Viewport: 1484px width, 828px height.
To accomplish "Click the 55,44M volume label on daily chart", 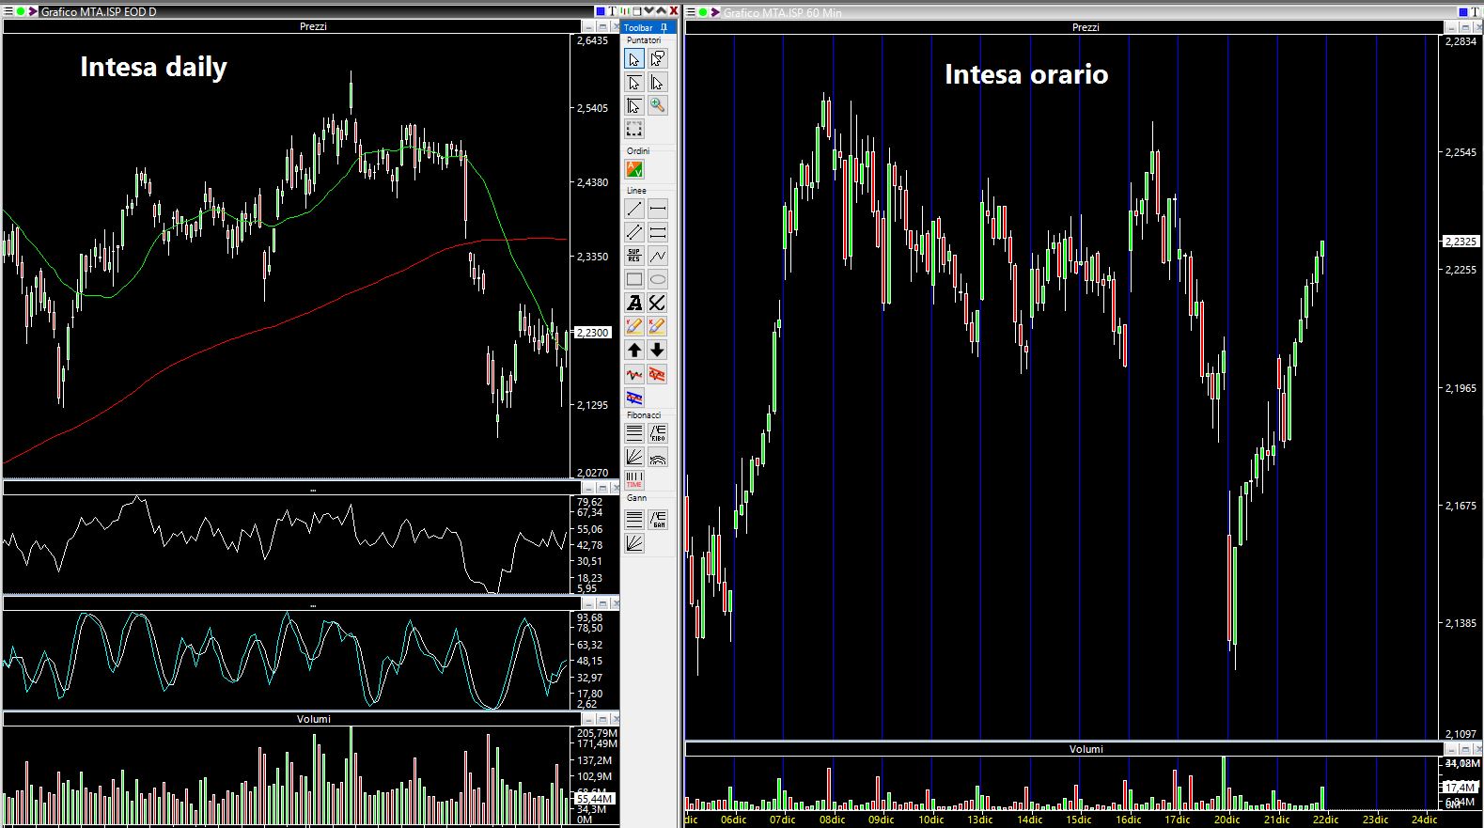I will click(x=593, y=799).
